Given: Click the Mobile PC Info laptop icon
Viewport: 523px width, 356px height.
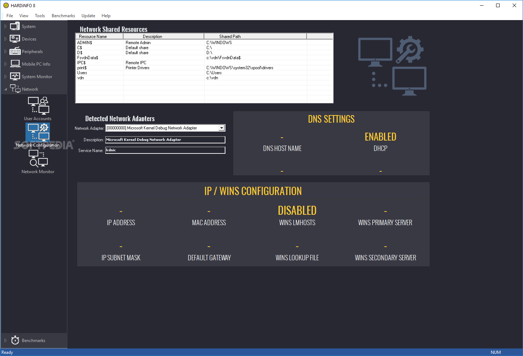Looking at the screenshot, I should click(15, 64).
